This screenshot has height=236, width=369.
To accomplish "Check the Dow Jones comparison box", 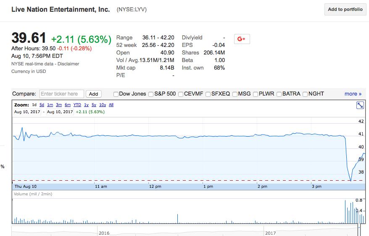I will pos(116,94).
